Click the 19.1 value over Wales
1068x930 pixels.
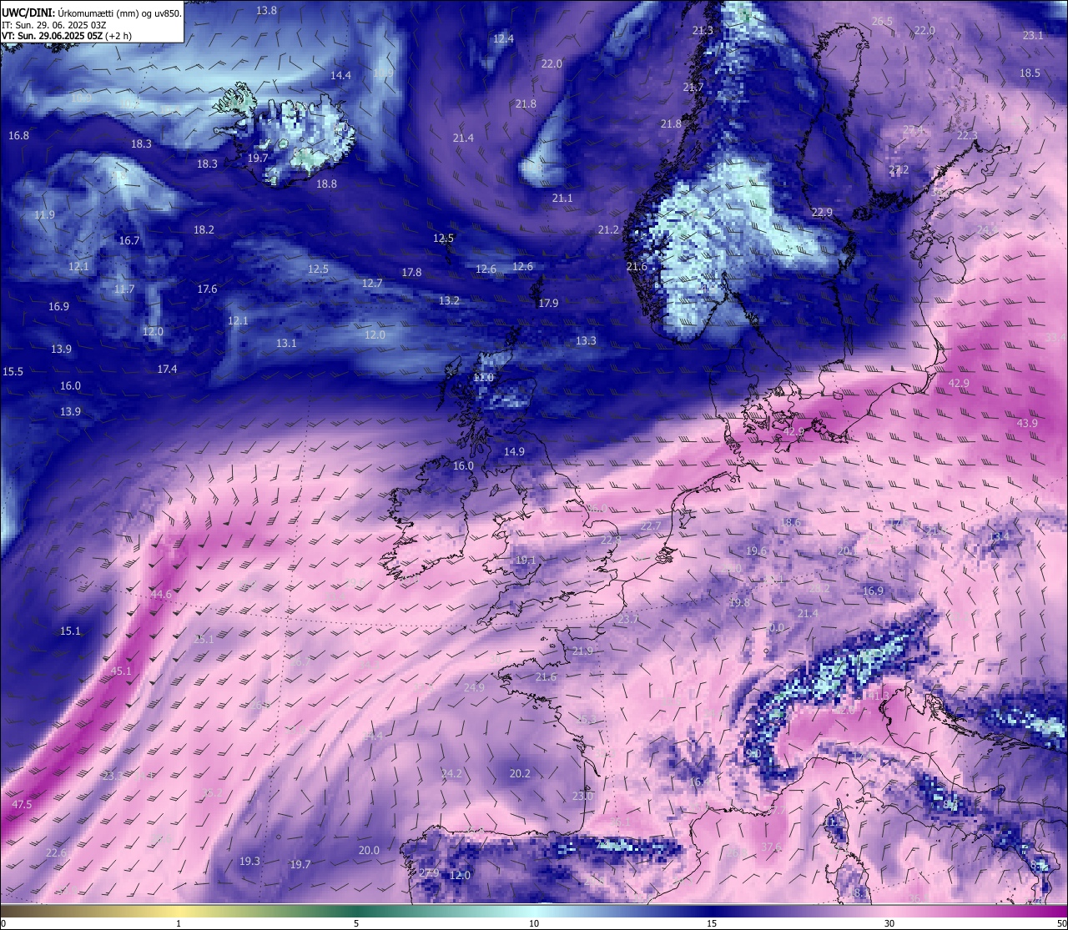click(526, 561)
